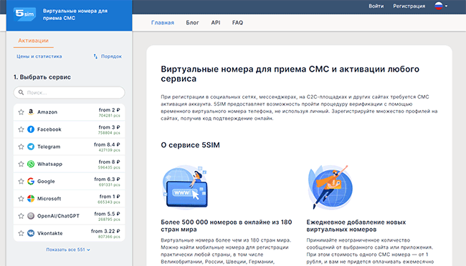Click the www browser illustration
Image resolution: width=466 pixels, height=266 pixels.
[185, 187]
